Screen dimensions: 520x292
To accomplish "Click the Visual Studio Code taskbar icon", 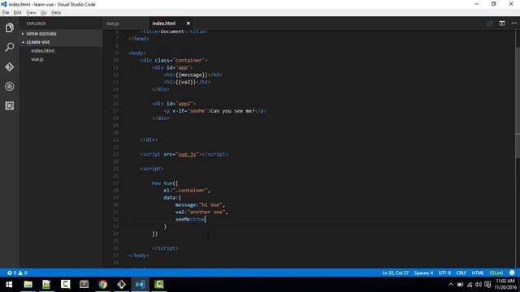I will point(141,285).
